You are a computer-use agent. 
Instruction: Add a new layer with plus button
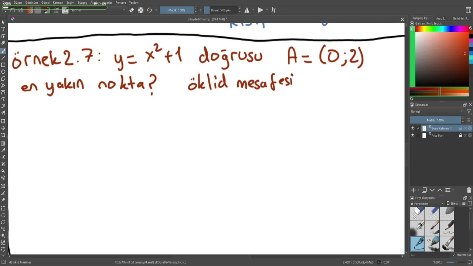coord(413,190)
